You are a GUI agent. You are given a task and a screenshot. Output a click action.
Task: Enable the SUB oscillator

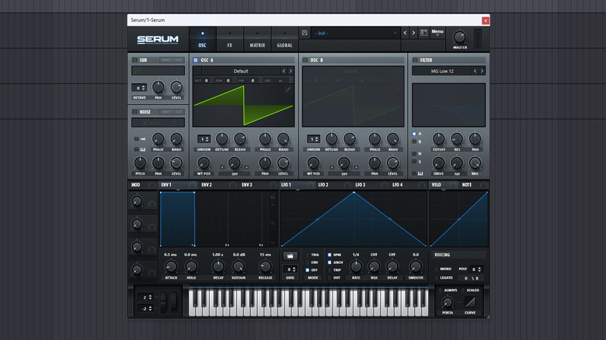[x=134, y=60]
